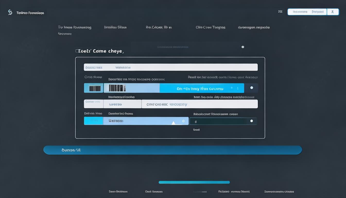
Task: Click the larger barcode icon in the light-blue bar
Action: coord(117,88)
